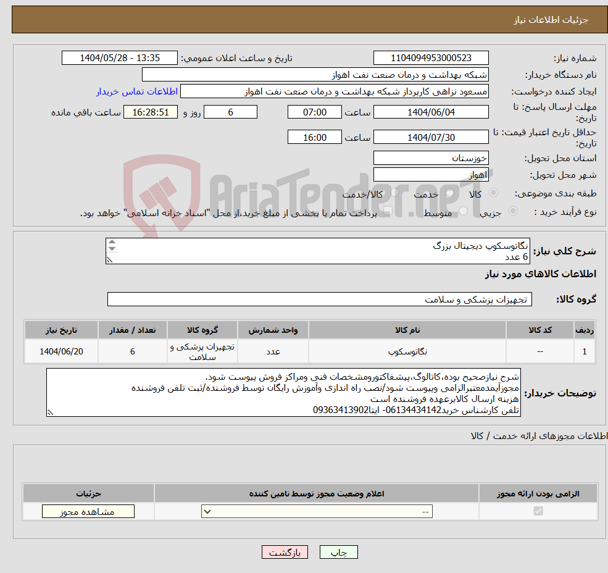Click the چاپ (print) button

click(x=338, y=552)
